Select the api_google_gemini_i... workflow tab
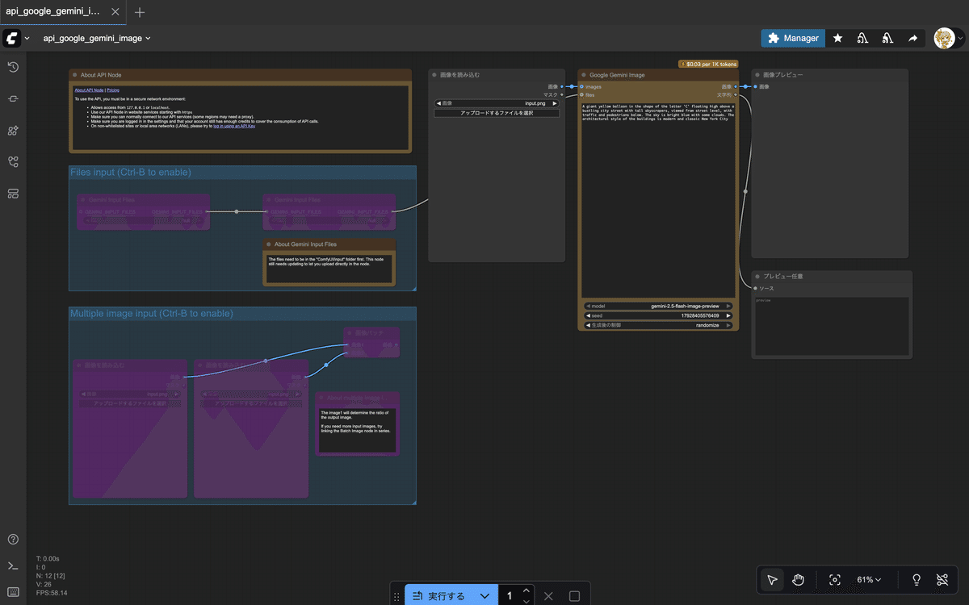This screenshot has height=605, width=969. coord(54,12)
